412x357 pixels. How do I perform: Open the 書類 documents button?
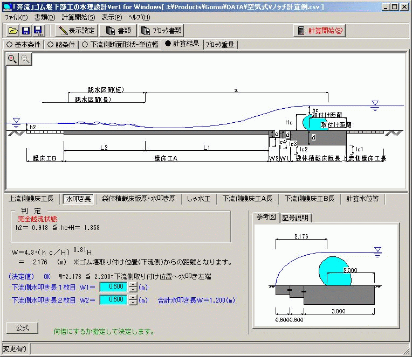(118, 31)
